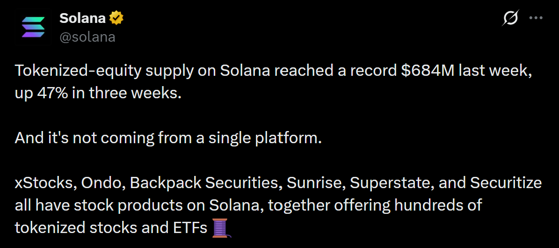
Task: Click the thread spool emoji
Action: pyautogui.click(x=221, y=228)
